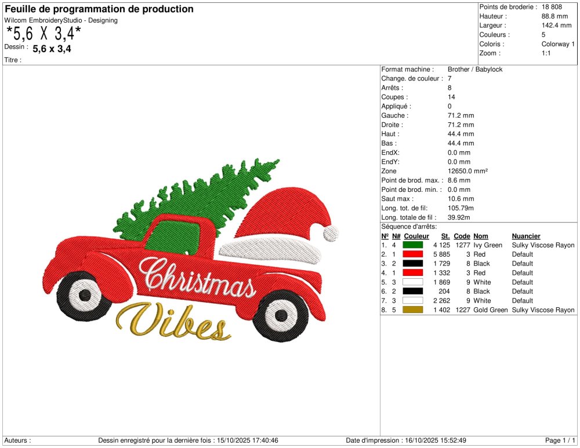580x448 pixels.
Task: Select the Nom column header
Action: [481, 236]
